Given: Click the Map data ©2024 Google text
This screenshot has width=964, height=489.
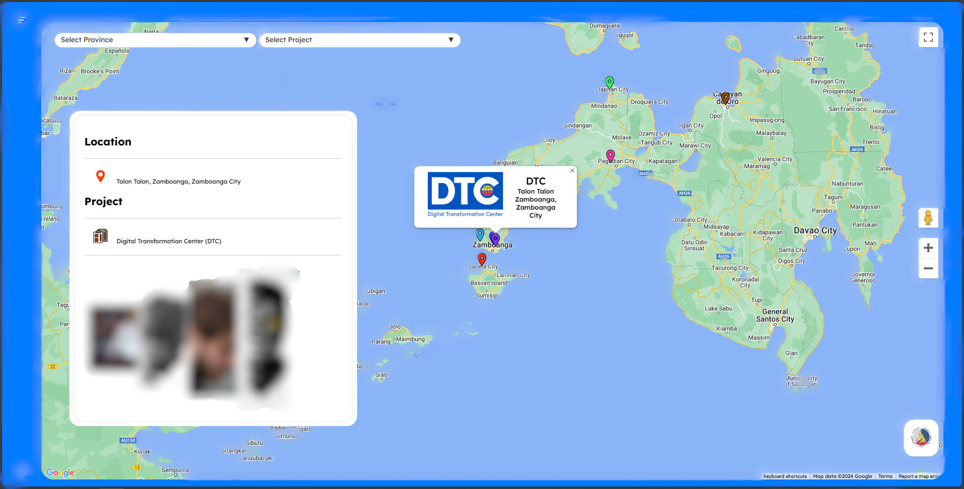Looking at the screenshot, I should (842, 476).
